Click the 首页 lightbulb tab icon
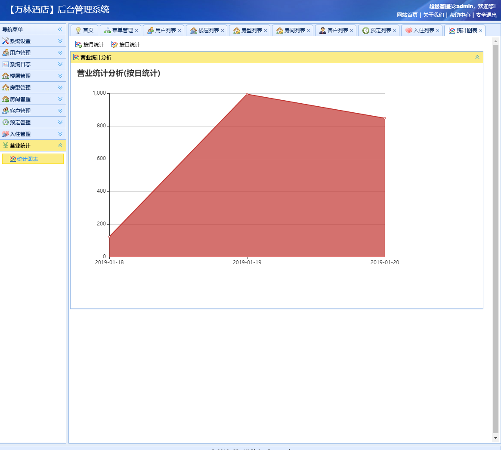 coord(78,31)
